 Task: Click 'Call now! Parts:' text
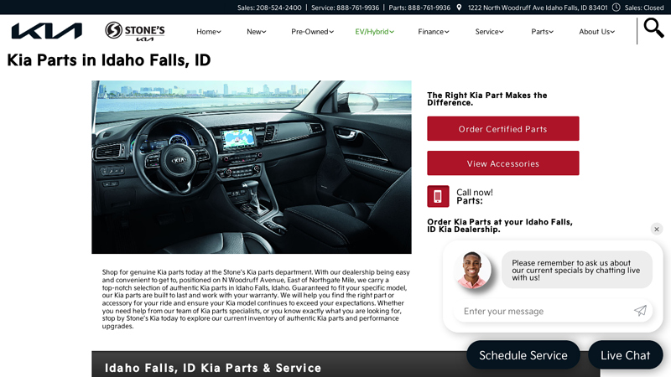(475, 196)
